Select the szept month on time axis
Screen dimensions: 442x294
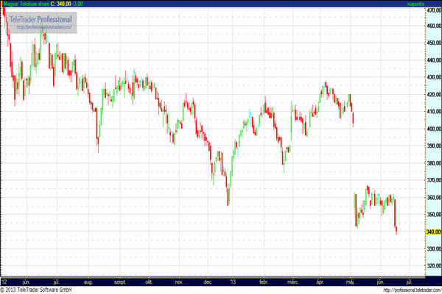click(121, 282)
